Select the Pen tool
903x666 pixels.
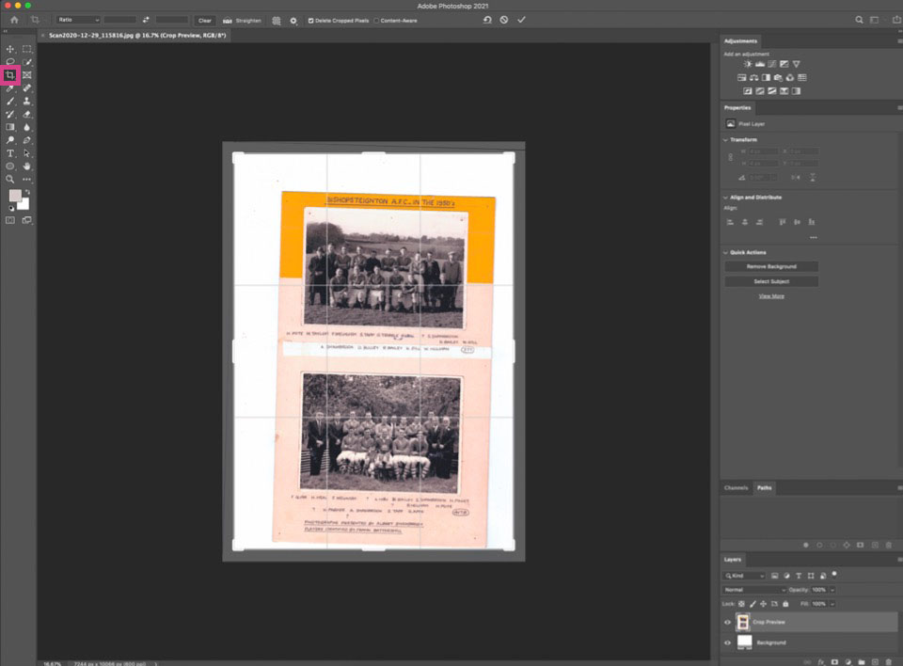[27, 140]
